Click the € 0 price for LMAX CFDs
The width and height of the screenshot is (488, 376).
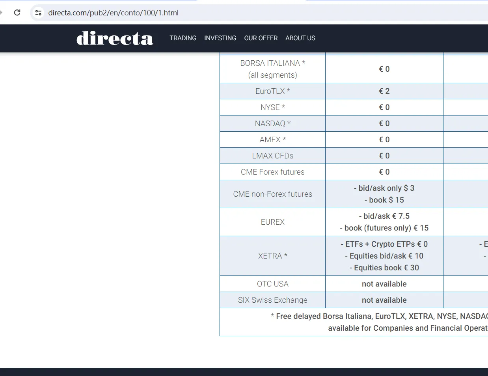(x=384, y=156)
